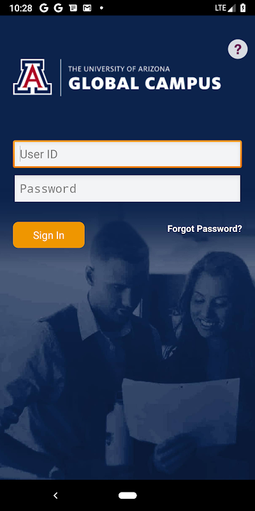The height and width of the screenshot is (511, 255).
Task: Tap the second Google G status icon
Action: click(x=58, y=8)
